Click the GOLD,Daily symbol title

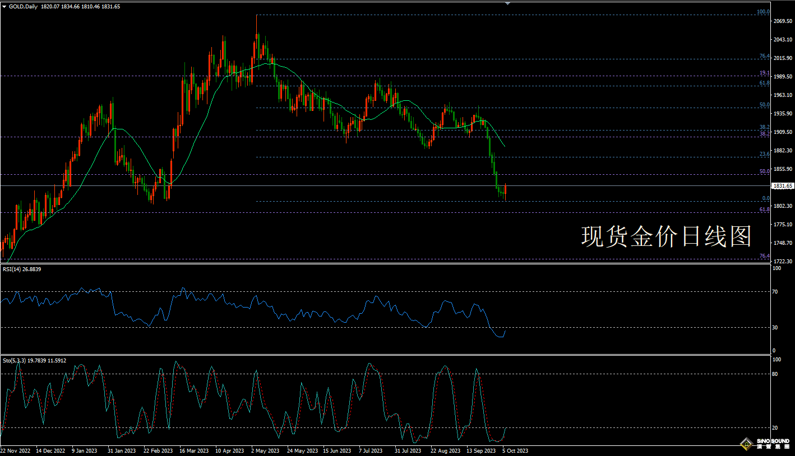(x=24, y=7)
